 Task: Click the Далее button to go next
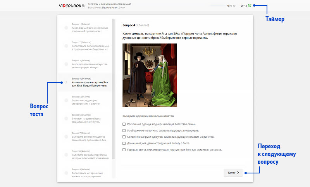tap(233, 173)
